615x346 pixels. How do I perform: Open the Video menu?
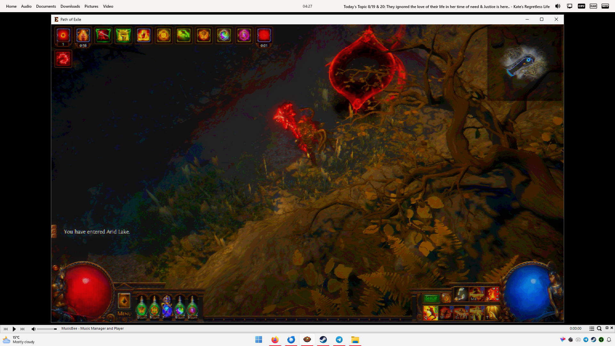coord(108,6)
